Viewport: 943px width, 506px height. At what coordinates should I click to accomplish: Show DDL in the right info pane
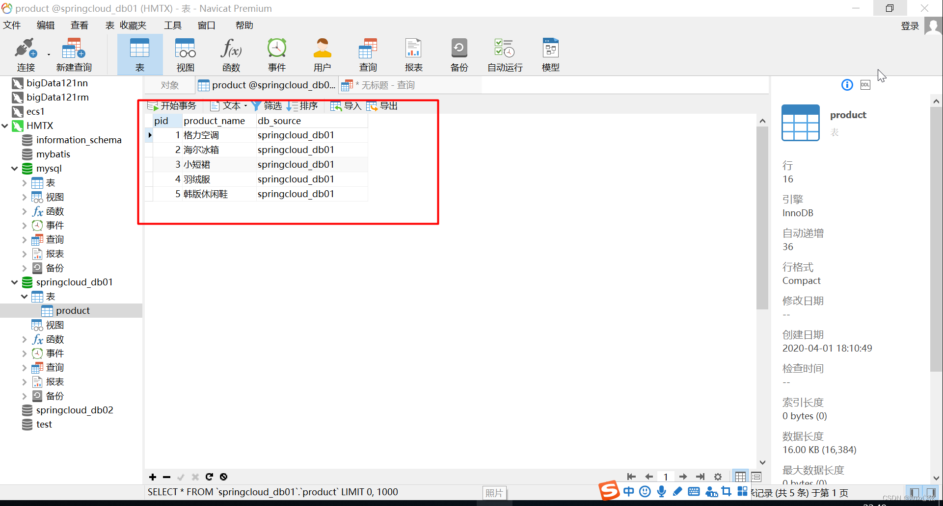click(865, 84)
